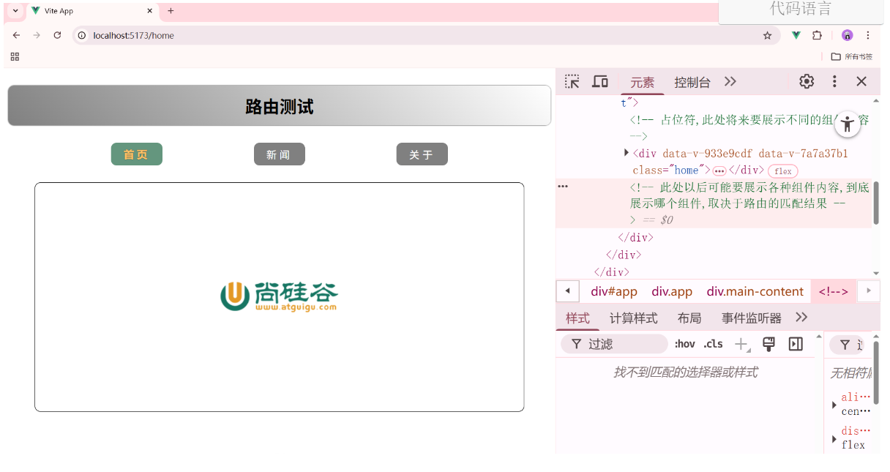Show more DevTools panels chevron
The image size is (890, 472).
point(730,81)
